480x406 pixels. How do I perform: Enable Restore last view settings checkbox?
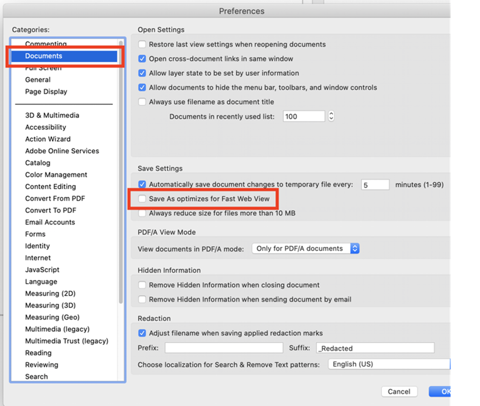142,45
